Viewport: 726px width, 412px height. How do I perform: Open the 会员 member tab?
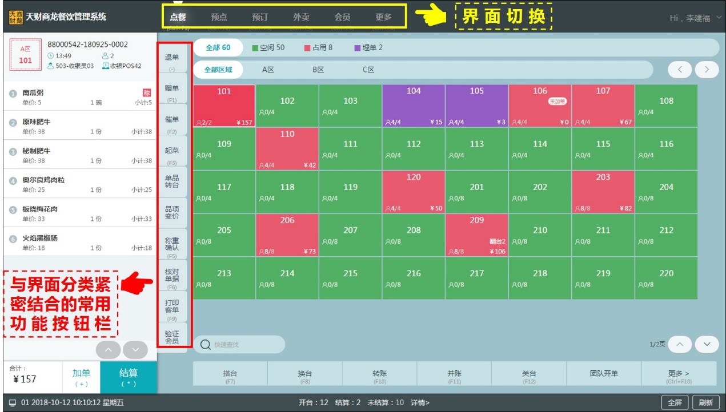[343, 17]
